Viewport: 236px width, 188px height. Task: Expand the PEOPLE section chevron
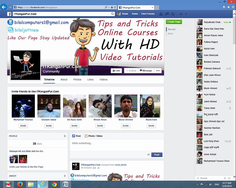click(65, 136)
